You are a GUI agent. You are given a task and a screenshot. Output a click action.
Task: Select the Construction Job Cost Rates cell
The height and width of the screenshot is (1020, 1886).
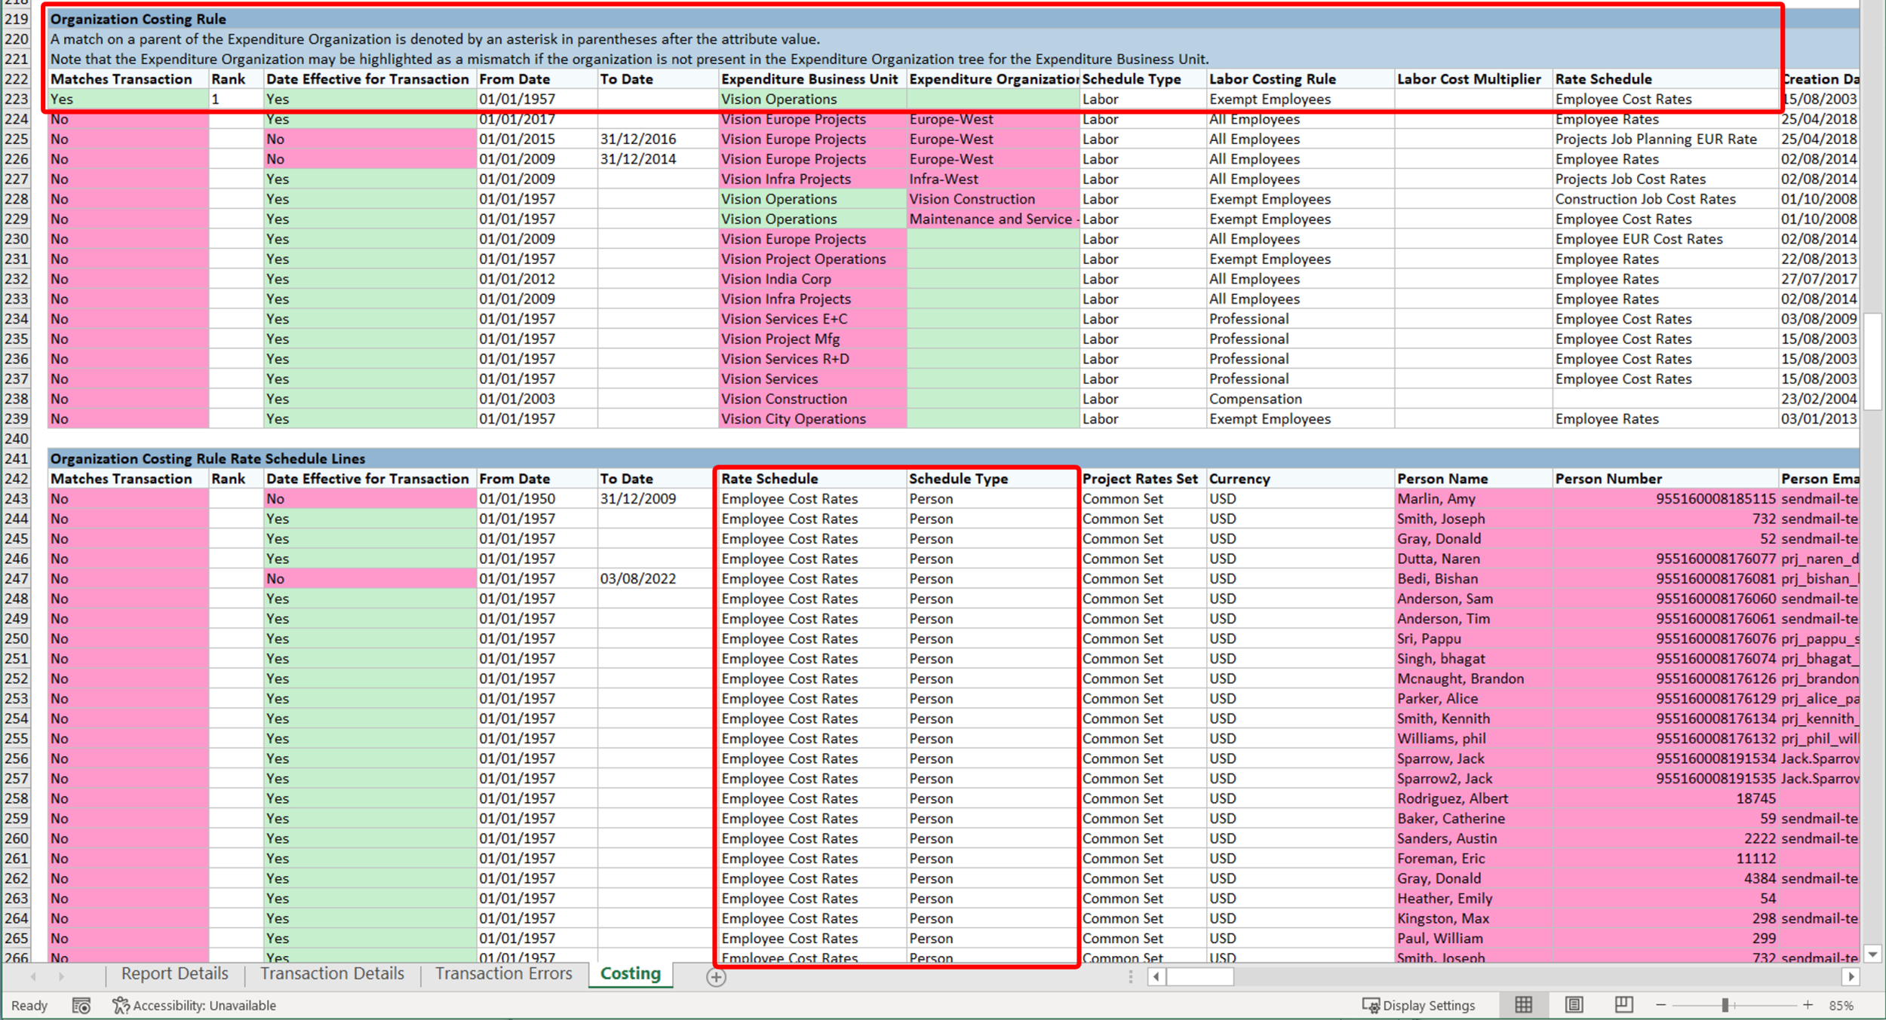(1665, 199)
